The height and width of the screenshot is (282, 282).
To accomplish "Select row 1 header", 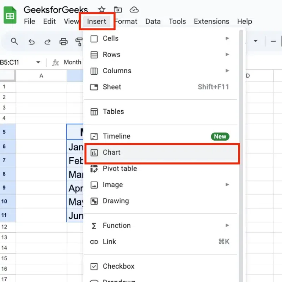I will click(8, 87).
